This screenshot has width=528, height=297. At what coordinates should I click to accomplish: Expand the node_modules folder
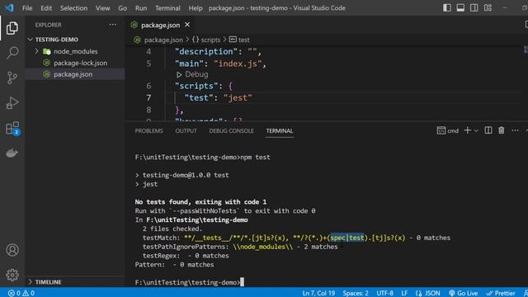pyautogui.click(x=36, y=51)
